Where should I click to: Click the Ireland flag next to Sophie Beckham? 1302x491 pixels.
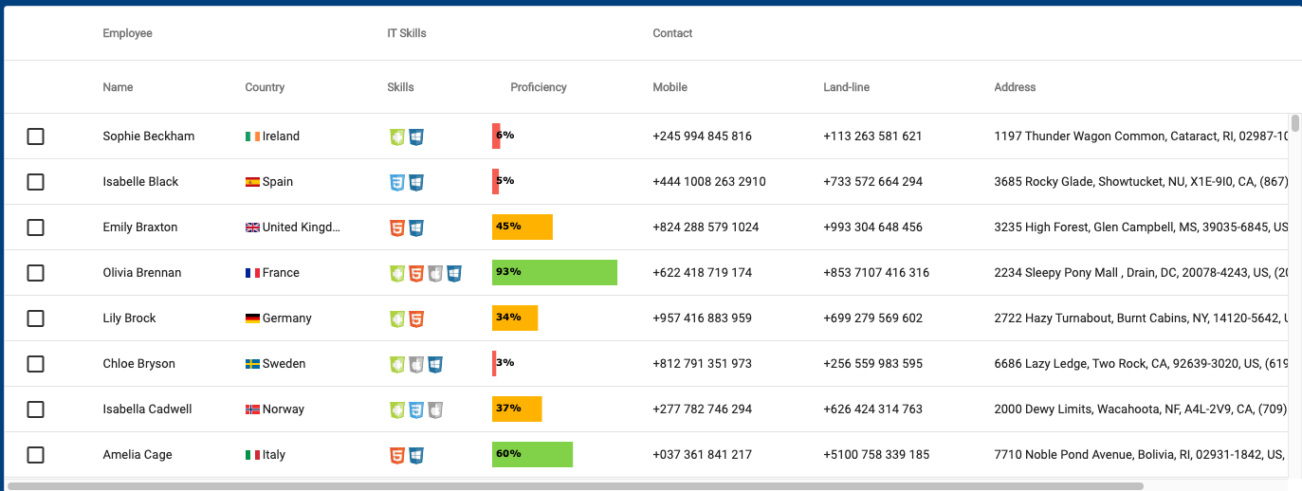tap(252, 136)
